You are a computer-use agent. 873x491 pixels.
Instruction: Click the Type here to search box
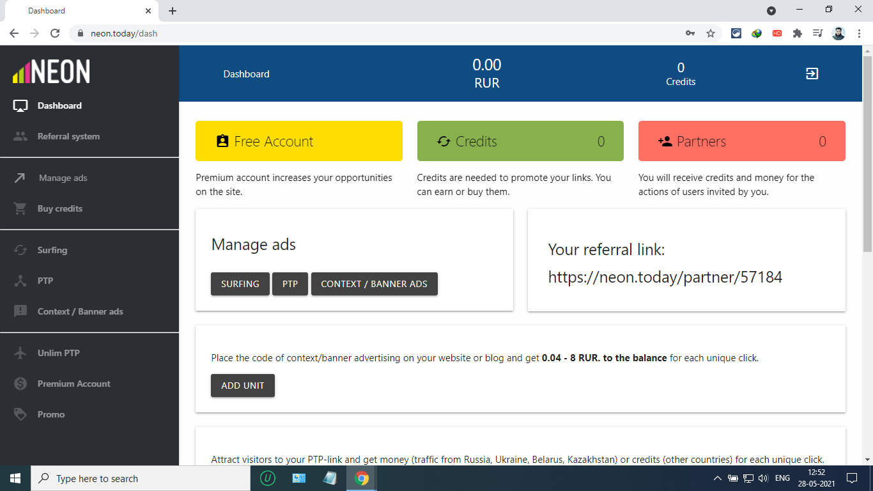tap(140, 478)
